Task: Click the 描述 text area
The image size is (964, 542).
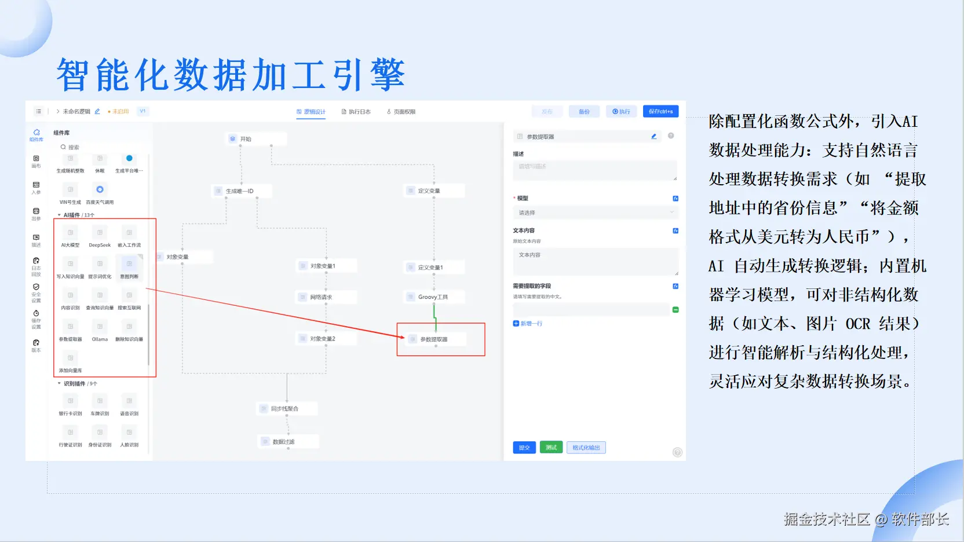Action: tap(595, 170)
